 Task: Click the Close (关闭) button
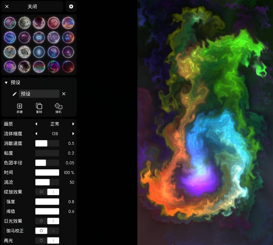tap(32, 7)
